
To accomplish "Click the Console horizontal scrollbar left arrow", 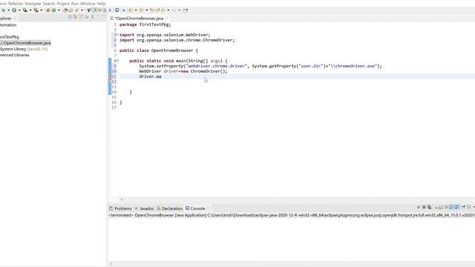I will [x=111, y=264].
